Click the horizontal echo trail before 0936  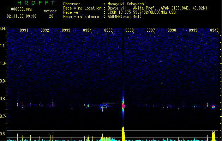[x=109, y=104]
